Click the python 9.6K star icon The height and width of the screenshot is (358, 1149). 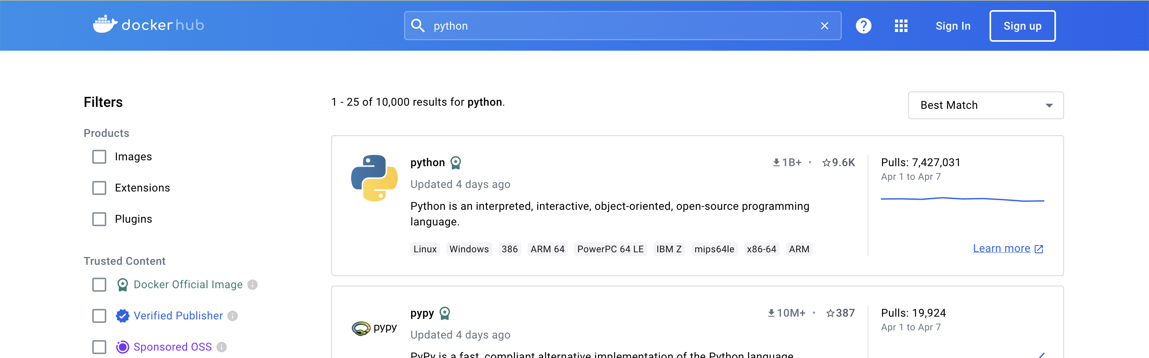[826, 163]
